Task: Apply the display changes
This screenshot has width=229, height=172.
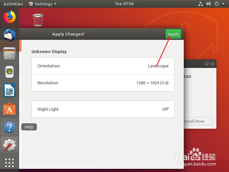Action: (173, 34)
